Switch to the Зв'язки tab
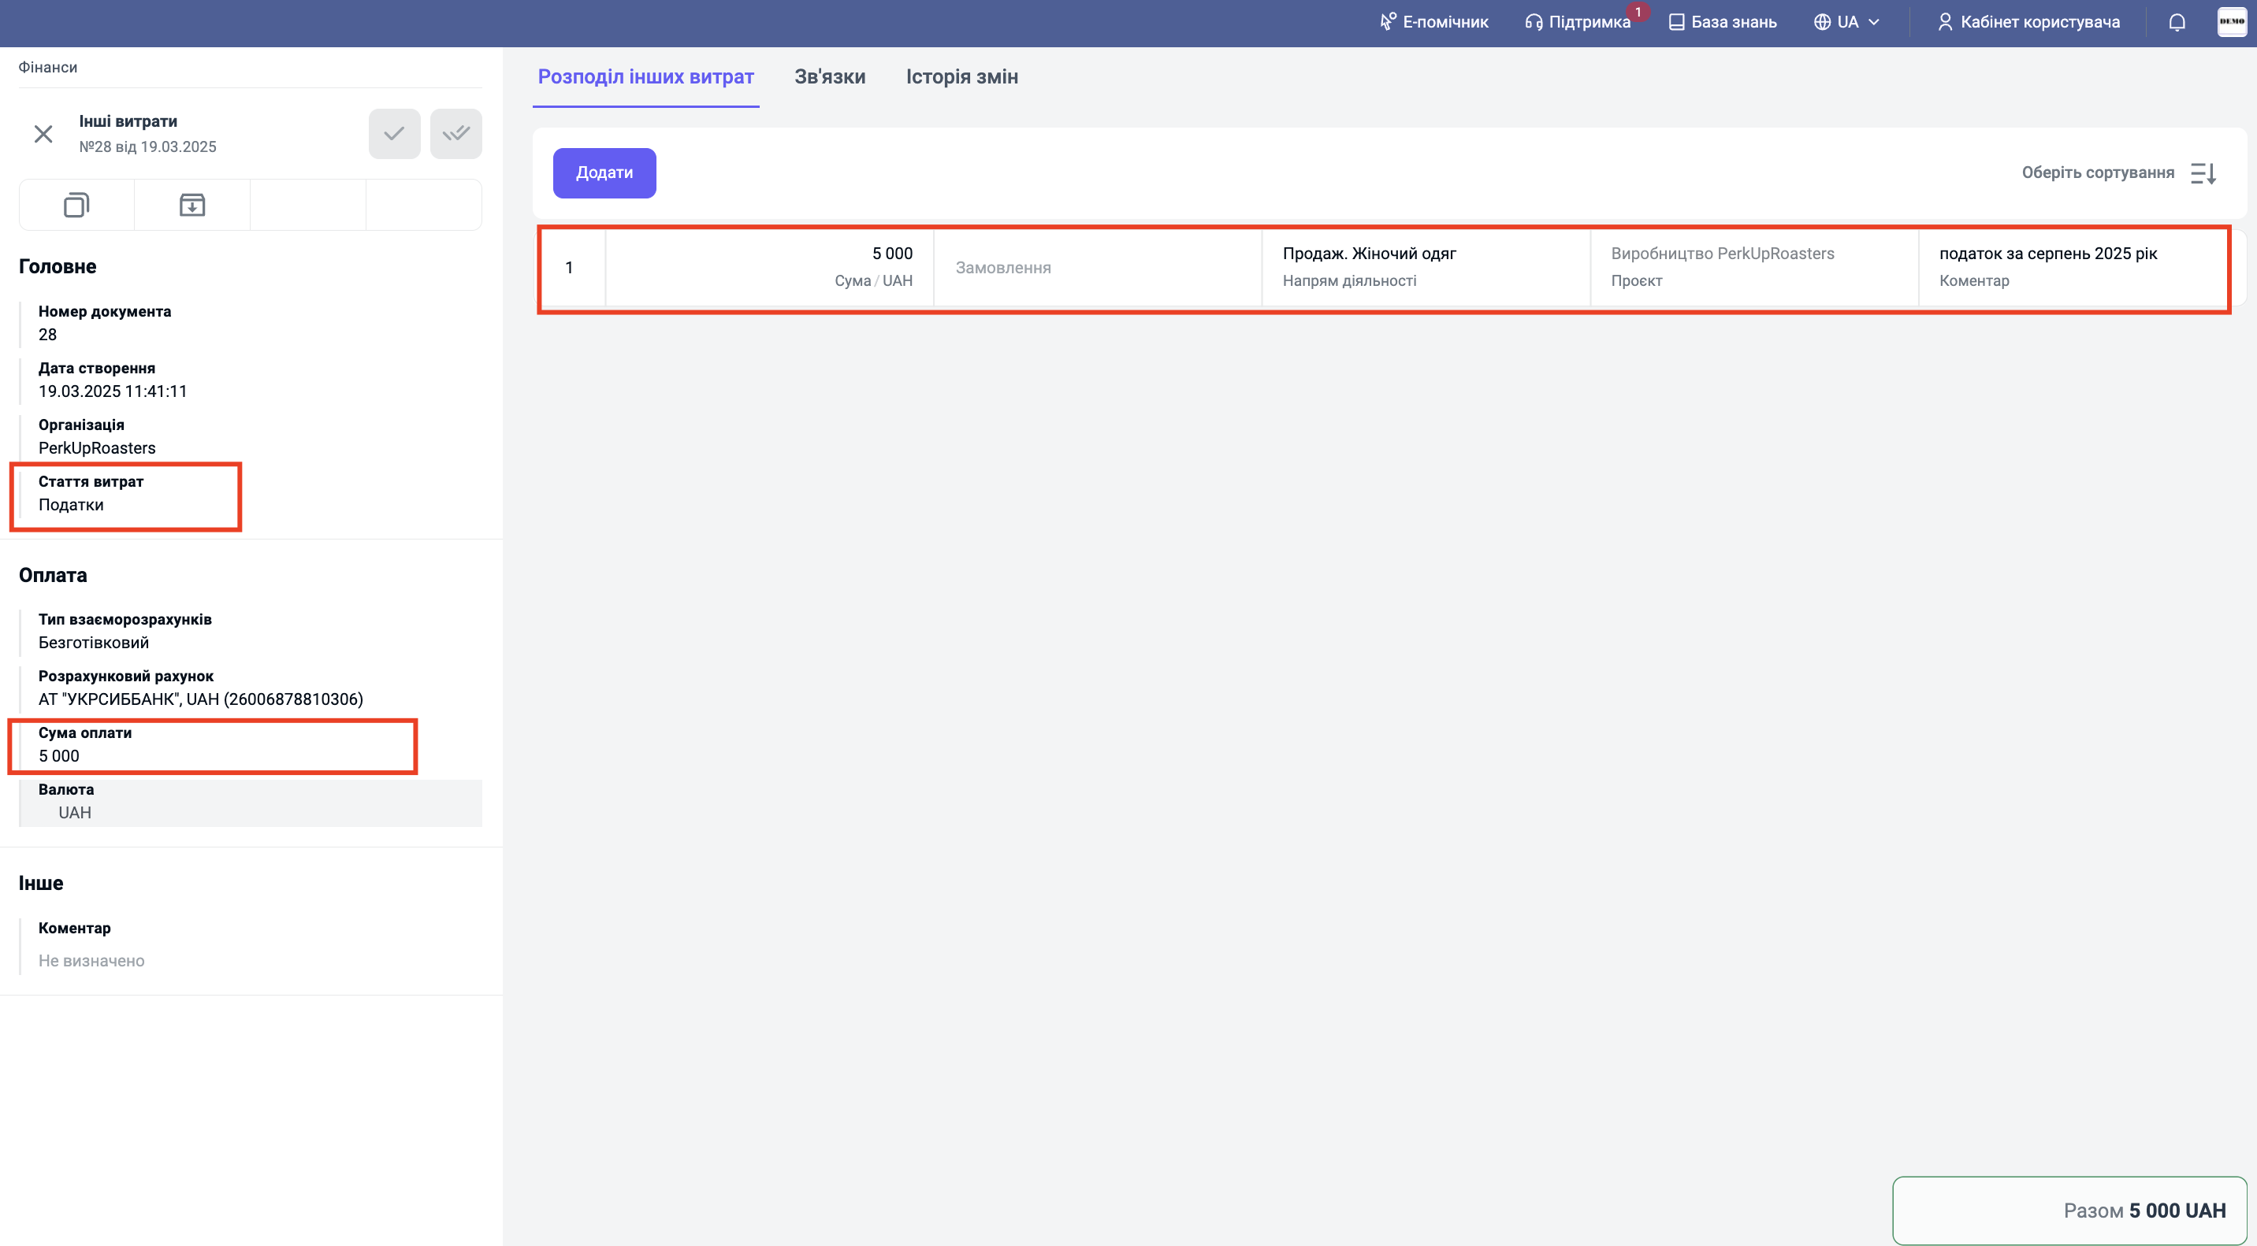Image resolution: width=2257 pixels, height=1246 pixels. [x=829, y=77]
